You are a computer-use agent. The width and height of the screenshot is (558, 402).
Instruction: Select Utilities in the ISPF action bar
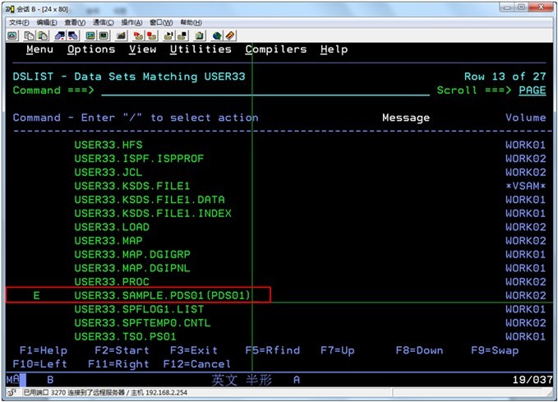click(201, 49)
